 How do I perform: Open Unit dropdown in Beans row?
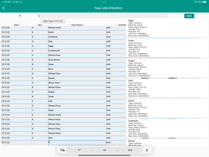pos(116,78)
